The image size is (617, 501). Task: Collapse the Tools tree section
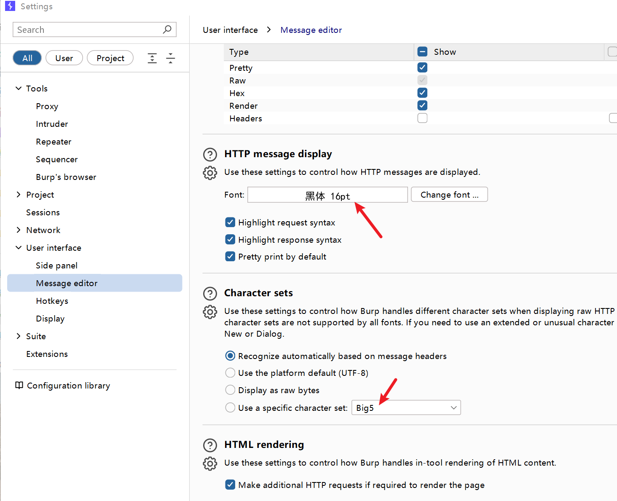(x=19, y=88)
